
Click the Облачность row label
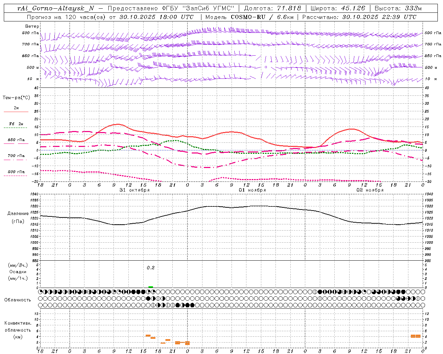click(x=18, y=300)
